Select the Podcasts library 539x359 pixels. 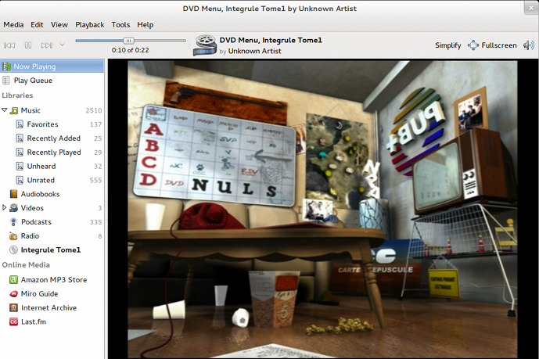point(36,222)
